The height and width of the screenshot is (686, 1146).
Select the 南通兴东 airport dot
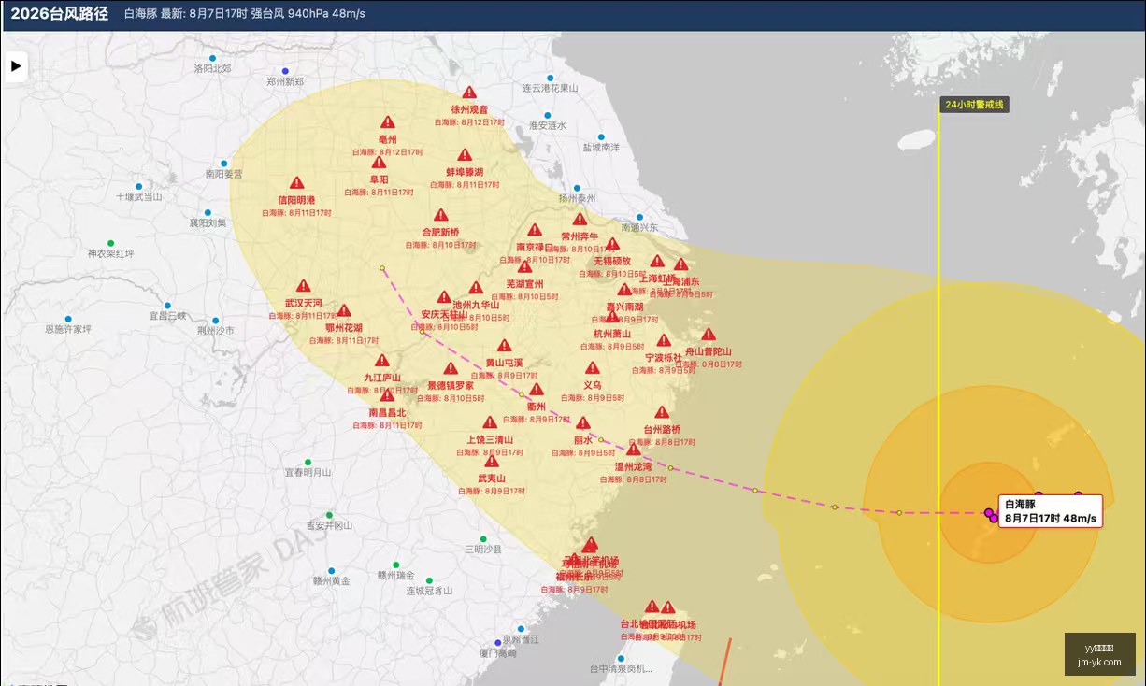click(640, 217)
